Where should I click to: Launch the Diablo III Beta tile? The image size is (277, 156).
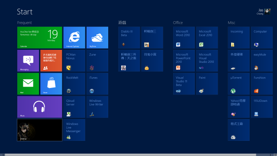coord(129,38)
